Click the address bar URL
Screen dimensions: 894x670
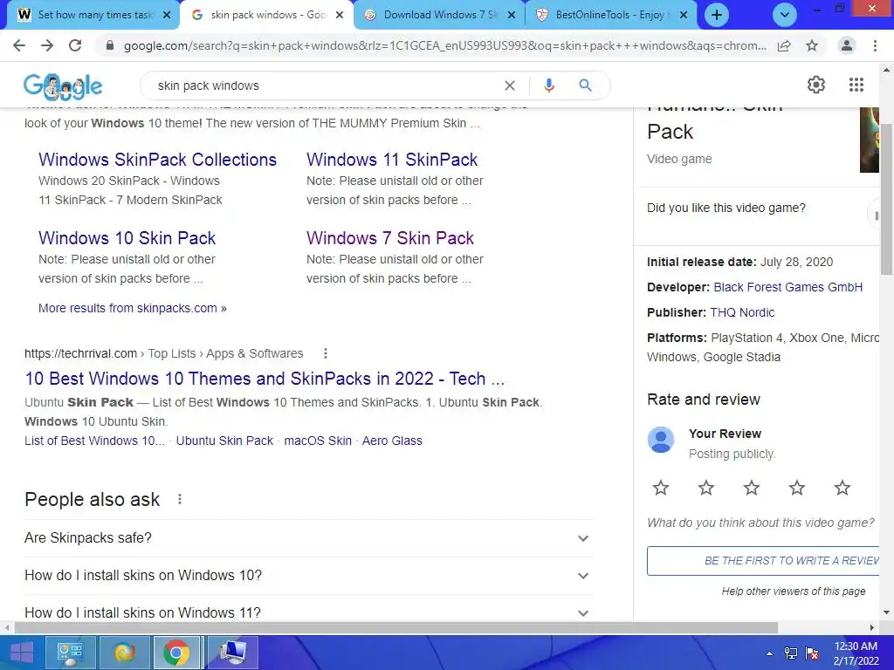click(444, 45)
